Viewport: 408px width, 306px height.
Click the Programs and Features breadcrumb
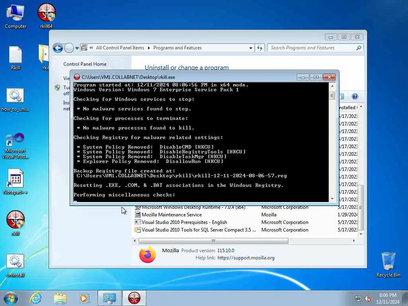point(177,48)
